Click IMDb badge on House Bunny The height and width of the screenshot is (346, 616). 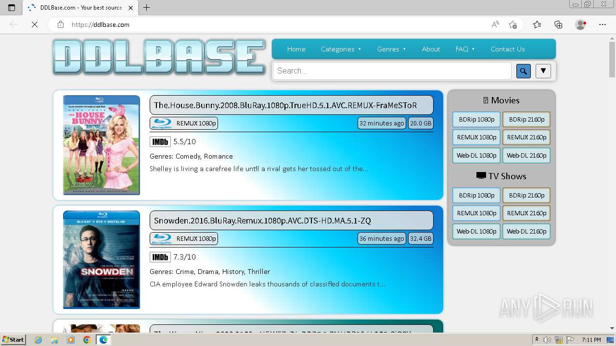160,142
